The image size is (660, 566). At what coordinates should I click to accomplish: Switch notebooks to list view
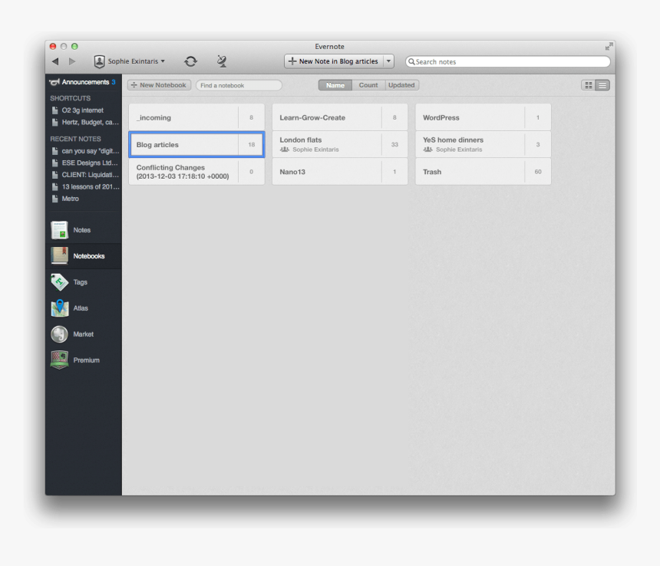(x=602, y=85)
